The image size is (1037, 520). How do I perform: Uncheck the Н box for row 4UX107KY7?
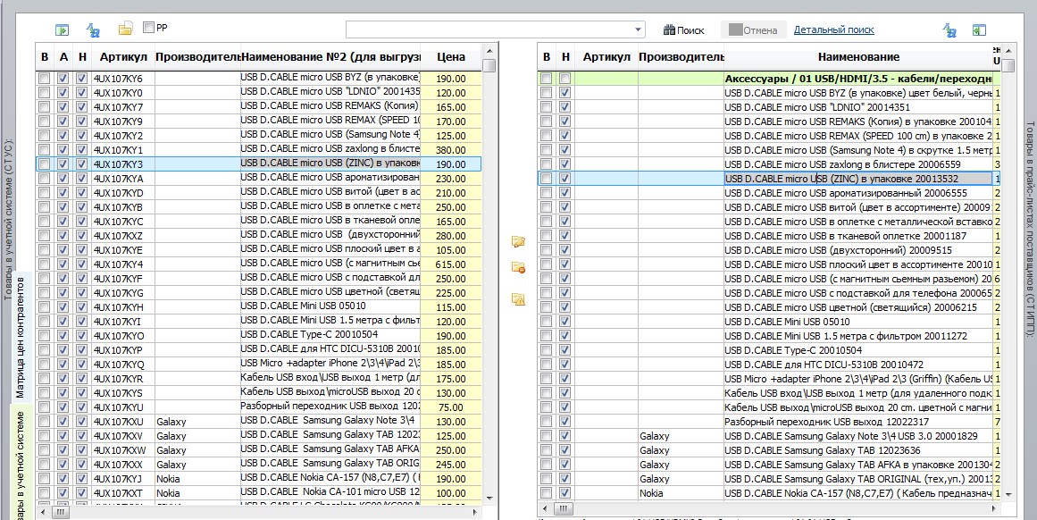81,107
